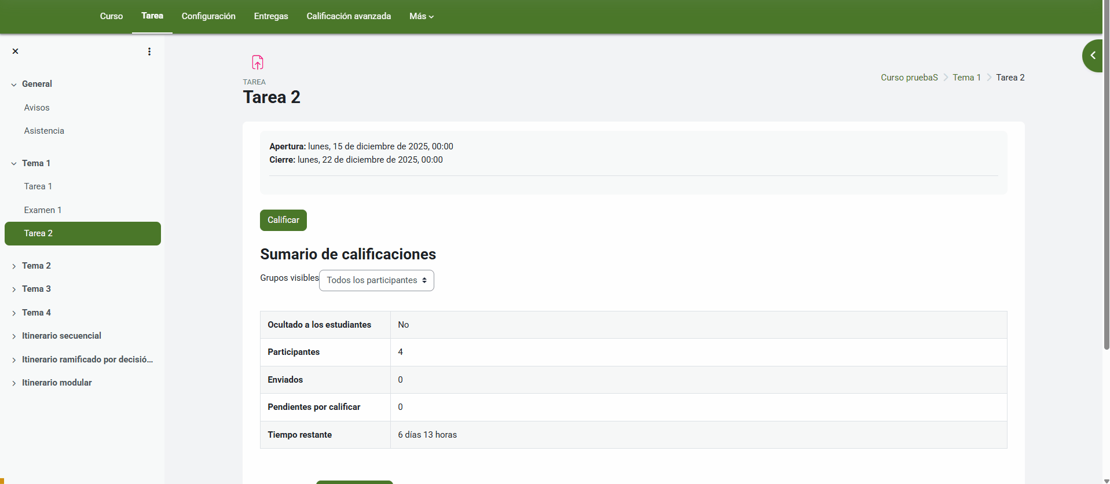Click the 'Ocultado a los estudiantes' label
The width and height of the screenshot is (1110, 484).
click(319, 325)
